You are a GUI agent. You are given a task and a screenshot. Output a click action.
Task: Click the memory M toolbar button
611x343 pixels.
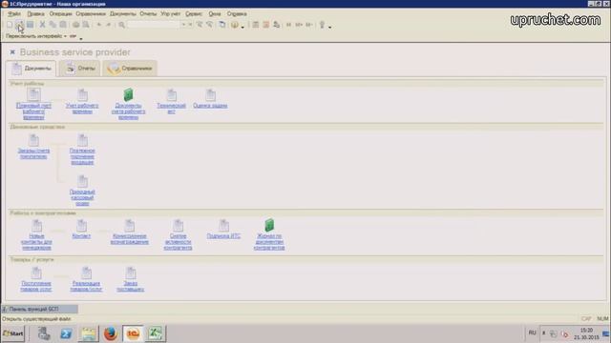(288, 25)
